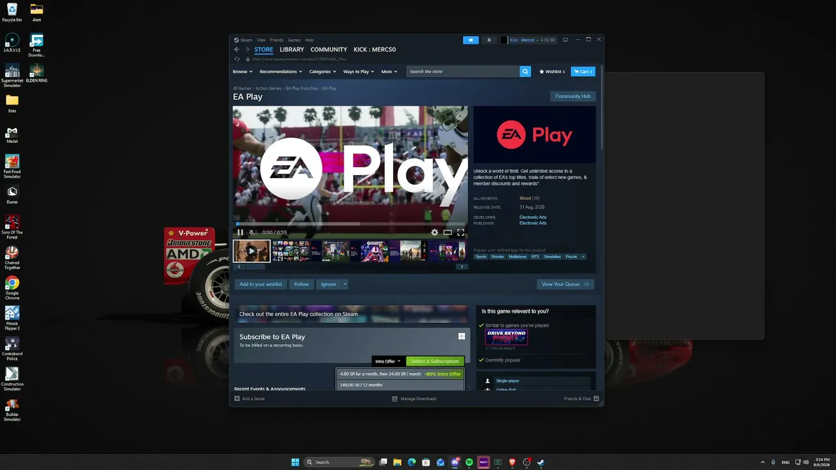Screen dimensions: 836x470
Task: Click the trailer progress bar
Action: pos(351,224)
